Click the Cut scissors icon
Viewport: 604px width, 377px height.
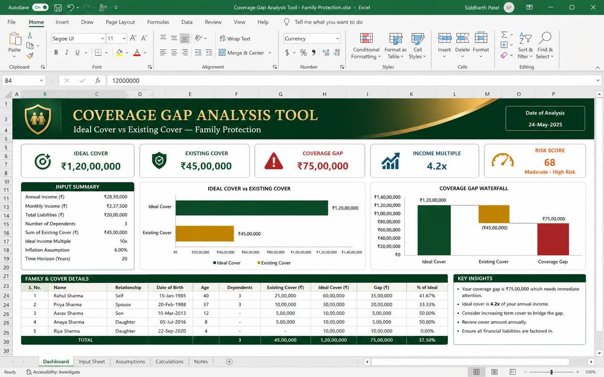click(x=30, y=36)
